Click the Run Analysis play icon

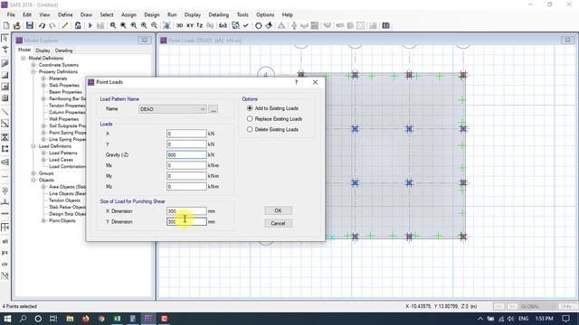pos(90,25)
